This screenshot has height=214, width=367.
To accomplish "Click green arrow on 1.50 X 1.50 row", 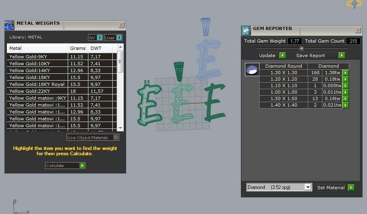I will tap(345, 99).
